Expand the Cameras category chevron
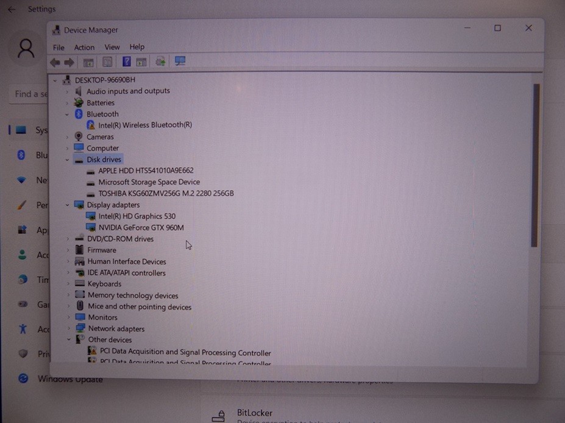Image resolution: width=565 pixels, height=423 pixels. pyautogui.click(x=68, y=137)
